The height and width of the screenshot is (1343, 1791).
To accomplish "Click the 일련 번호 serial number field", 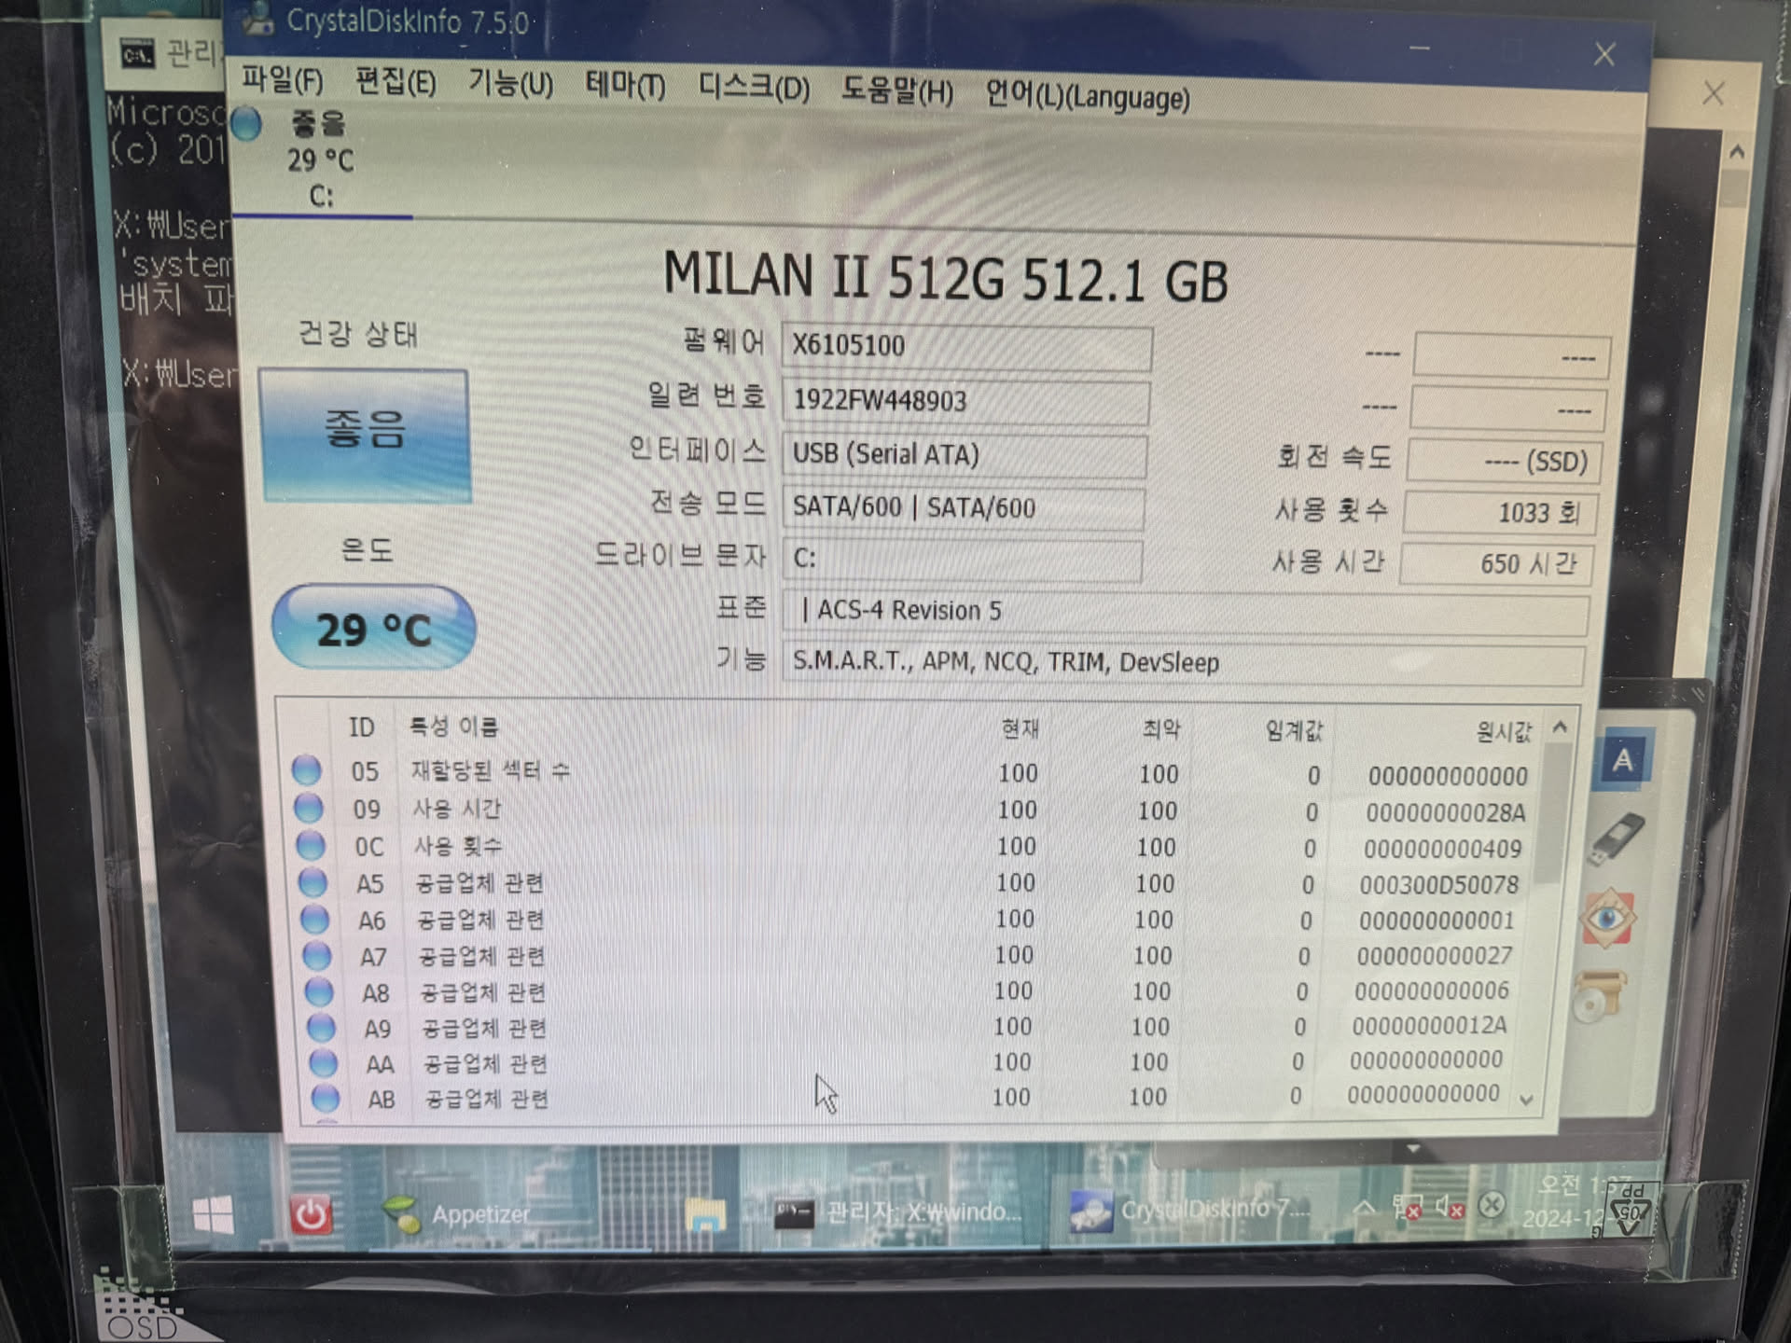I will coord(965,401).
